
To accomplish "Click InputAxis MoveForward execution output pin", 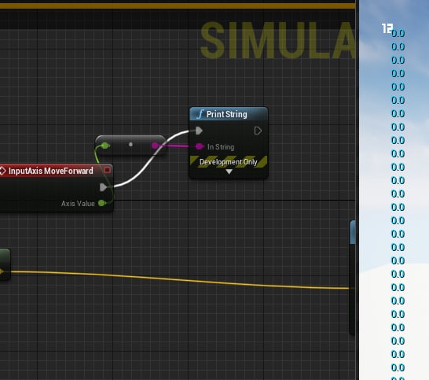I will pos(103,187).
